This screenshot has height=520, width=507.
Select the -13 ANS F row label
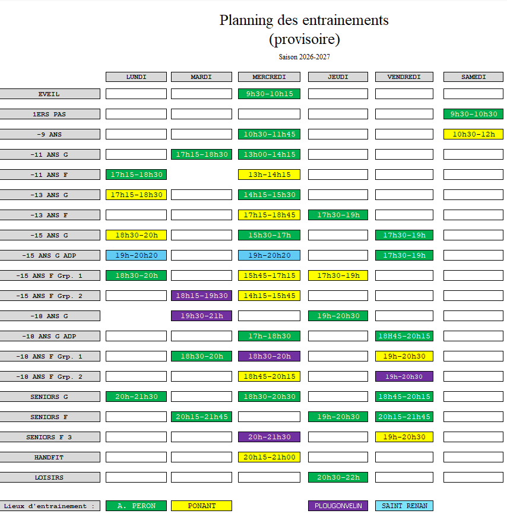(49, 215)
